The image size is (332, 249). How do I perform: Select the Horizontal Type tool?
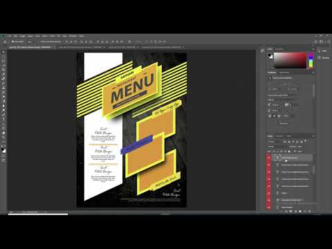3,119
